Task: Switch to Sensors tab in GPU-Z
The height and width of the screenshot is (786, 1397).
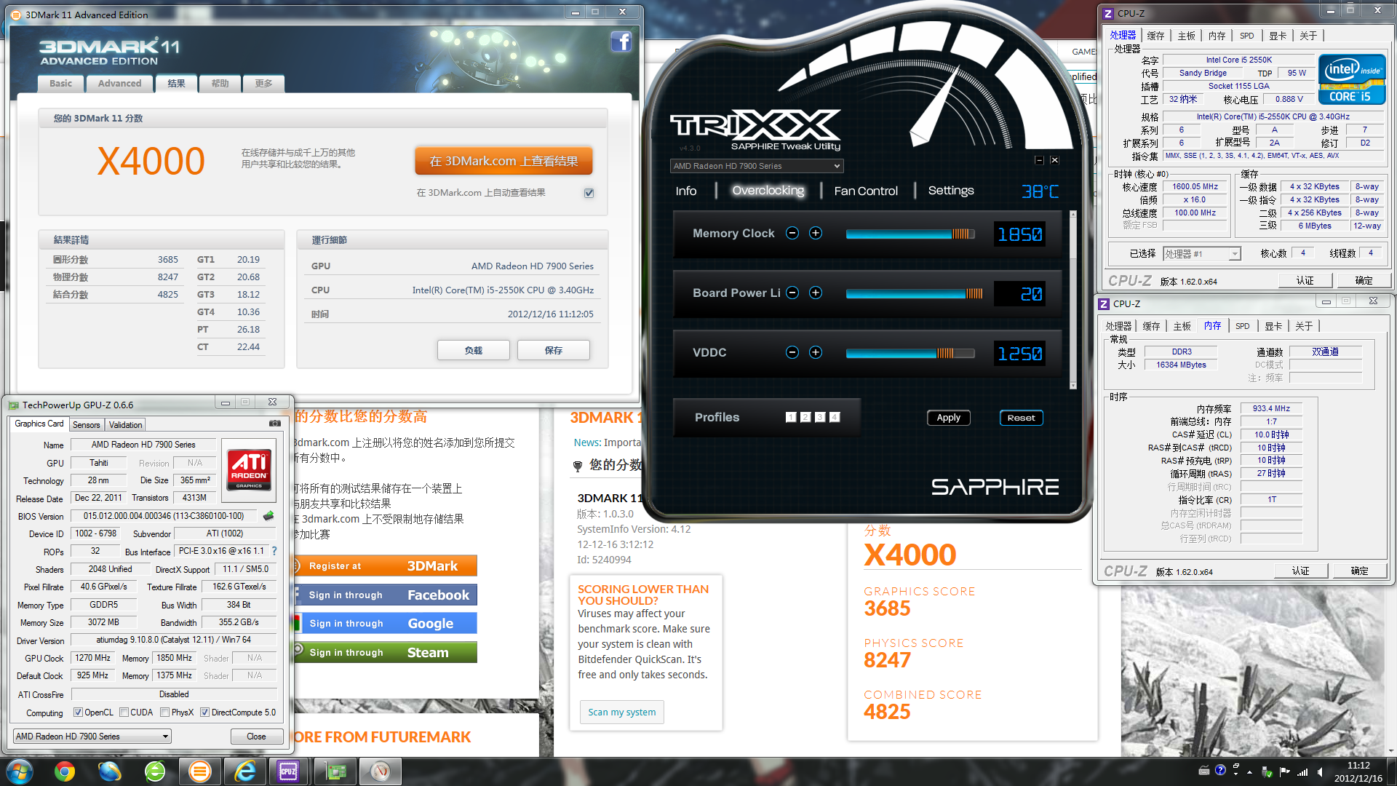Action: (x=86, y=424)
